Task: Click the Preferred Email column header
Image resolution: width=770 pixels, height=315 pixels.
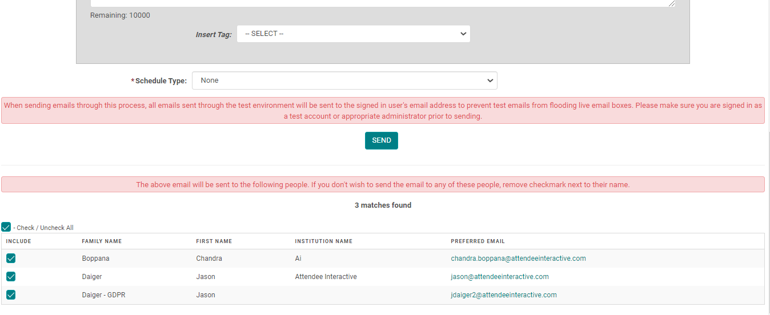Action: 478,241
